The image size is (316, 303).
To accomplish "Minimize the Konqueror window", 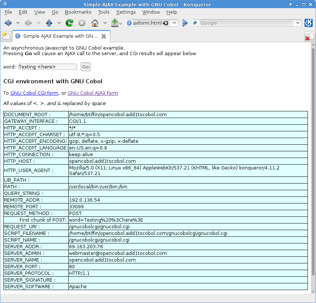I will 297,5.
